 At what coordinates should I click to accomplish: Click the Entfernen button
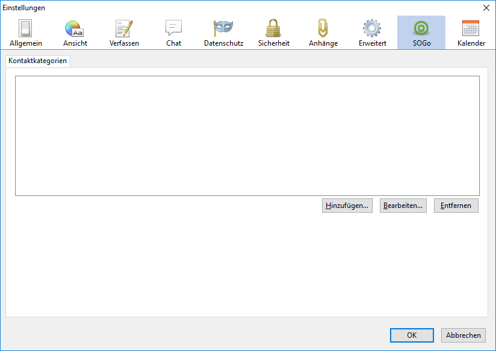pyautogui.click(x=456, y=206)
